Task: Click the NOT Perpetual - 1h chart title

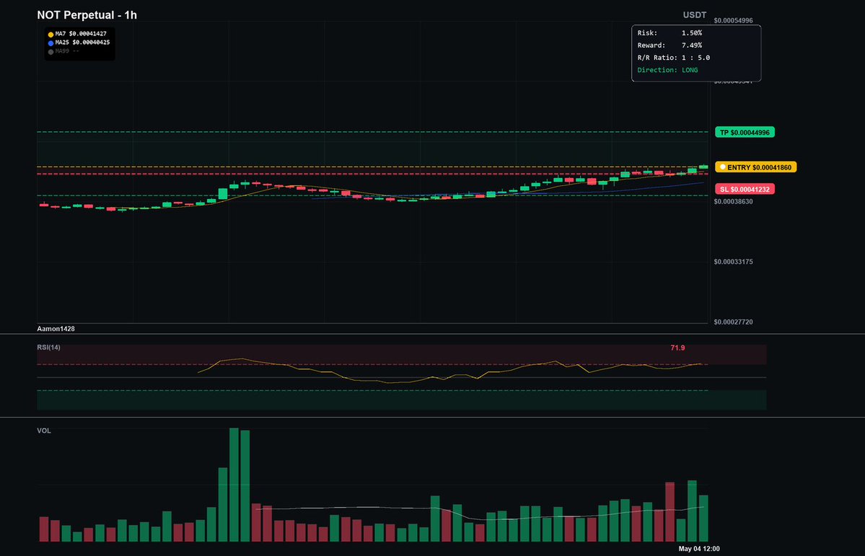Action: (87, 15)
